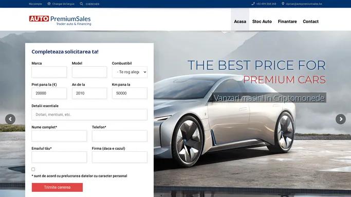Click the search magnifier icon
Screen dimensions: 351x197
coord(81,4)
